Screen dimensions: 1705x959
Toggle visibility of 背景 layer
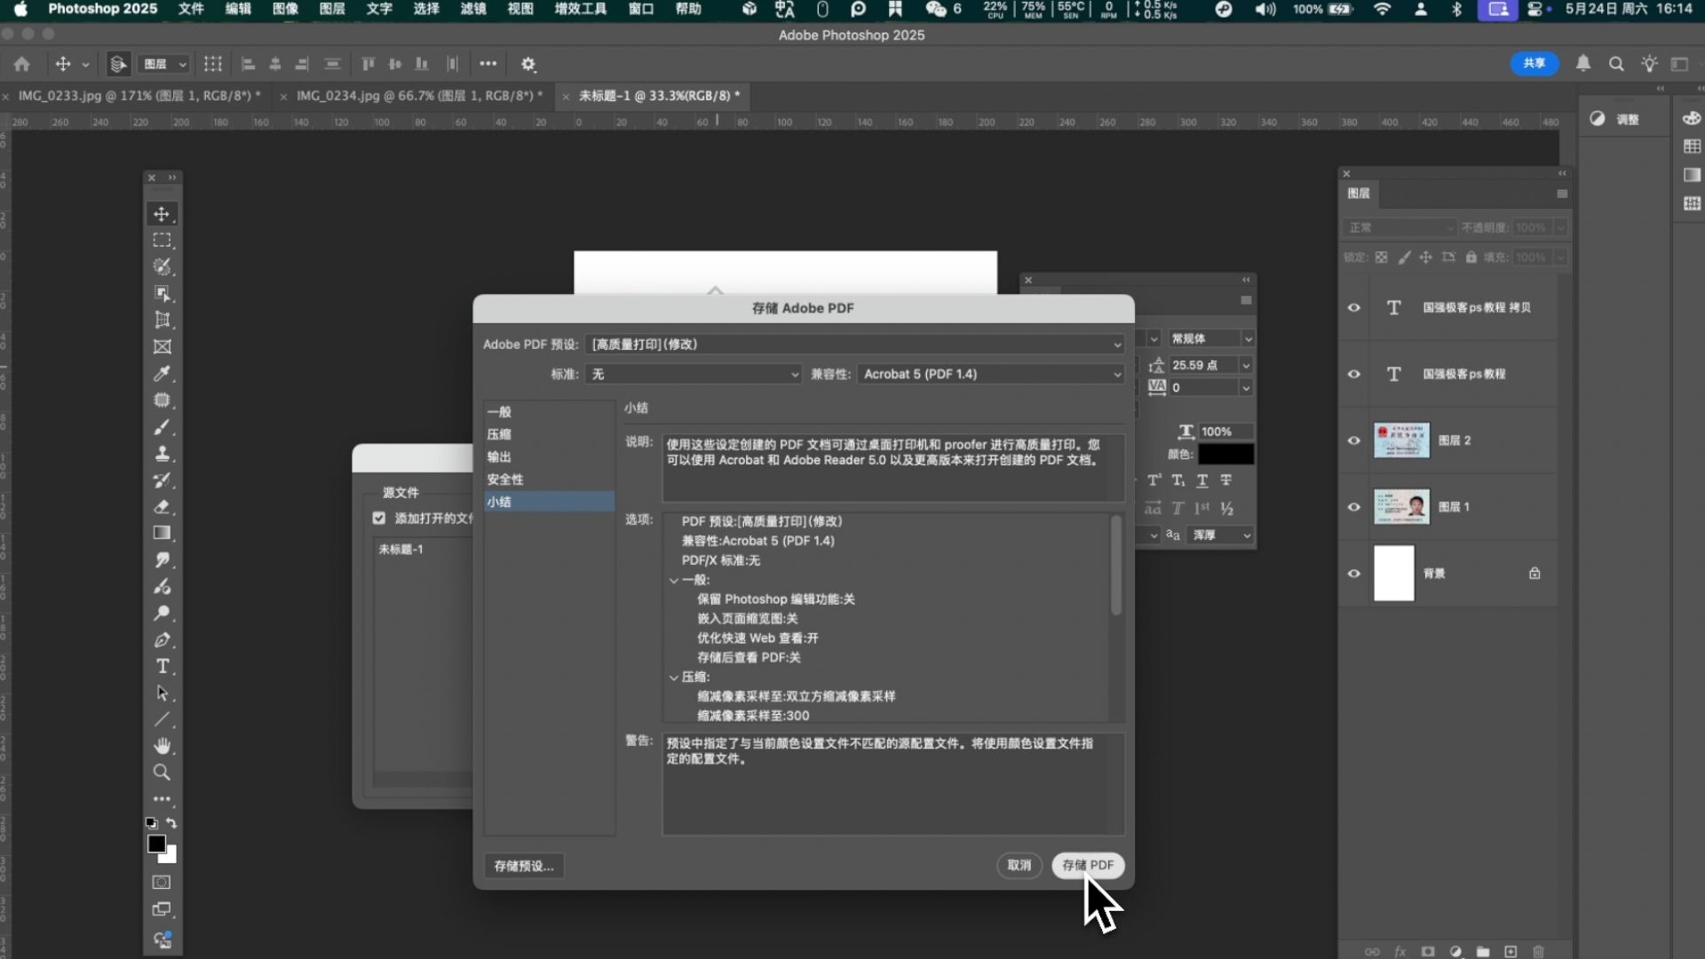pyautogui.click(x=1354, y=574)
